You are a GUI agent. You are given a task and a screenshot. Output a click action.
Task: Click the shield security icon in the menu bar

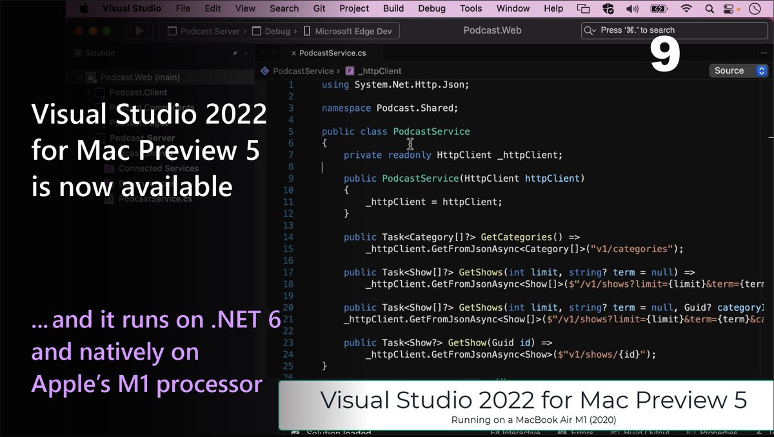(608, 8)
